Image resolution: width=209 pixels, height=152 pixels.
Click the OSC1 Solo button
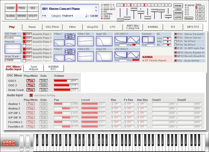43,81
